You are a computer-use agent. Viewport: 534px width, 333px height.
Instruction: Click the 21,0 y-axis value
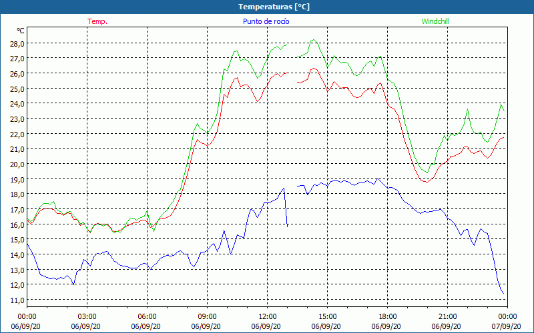(x=18, y=149)
